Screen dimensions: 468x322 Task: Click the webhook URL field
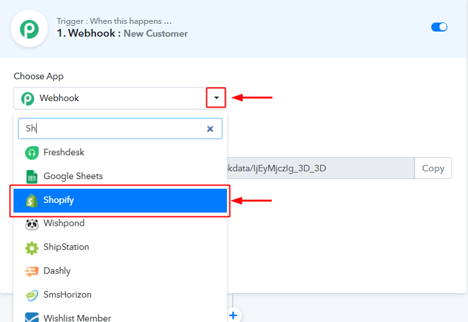[x=320, y=169]
